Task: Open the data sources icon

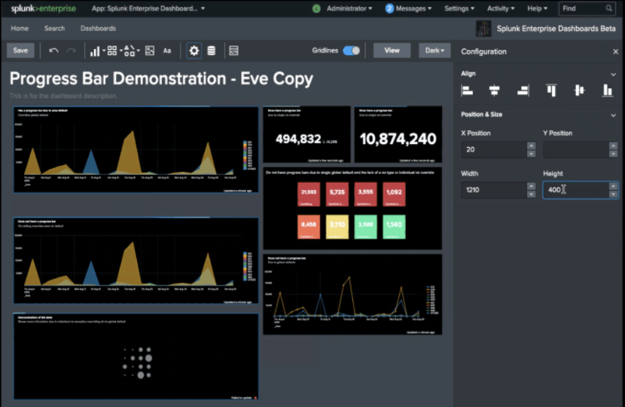Action: [x=212, y=50]
